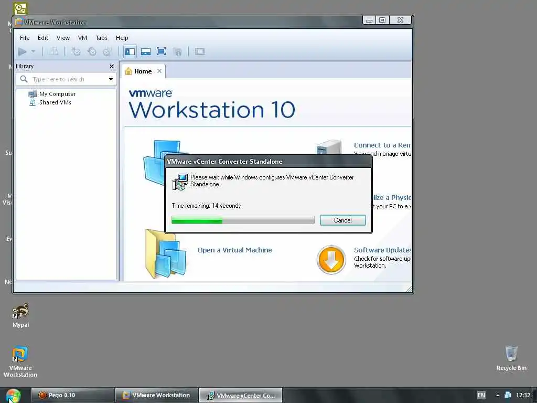Screen dimensions: 537x403
Task: Click the Manage Snapshots toolbar icon
Action: 107,52
